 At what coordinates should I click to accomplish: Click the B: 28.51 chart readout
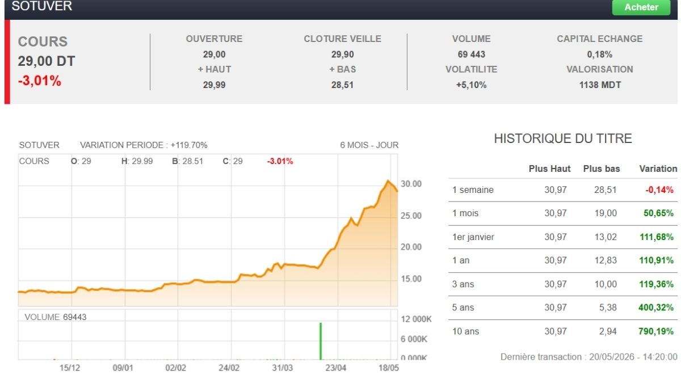(x=187, y=161)
